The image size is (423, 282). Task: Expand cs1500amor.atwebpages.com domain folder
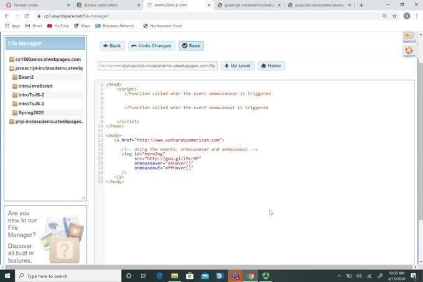click(x=47, y=60)
